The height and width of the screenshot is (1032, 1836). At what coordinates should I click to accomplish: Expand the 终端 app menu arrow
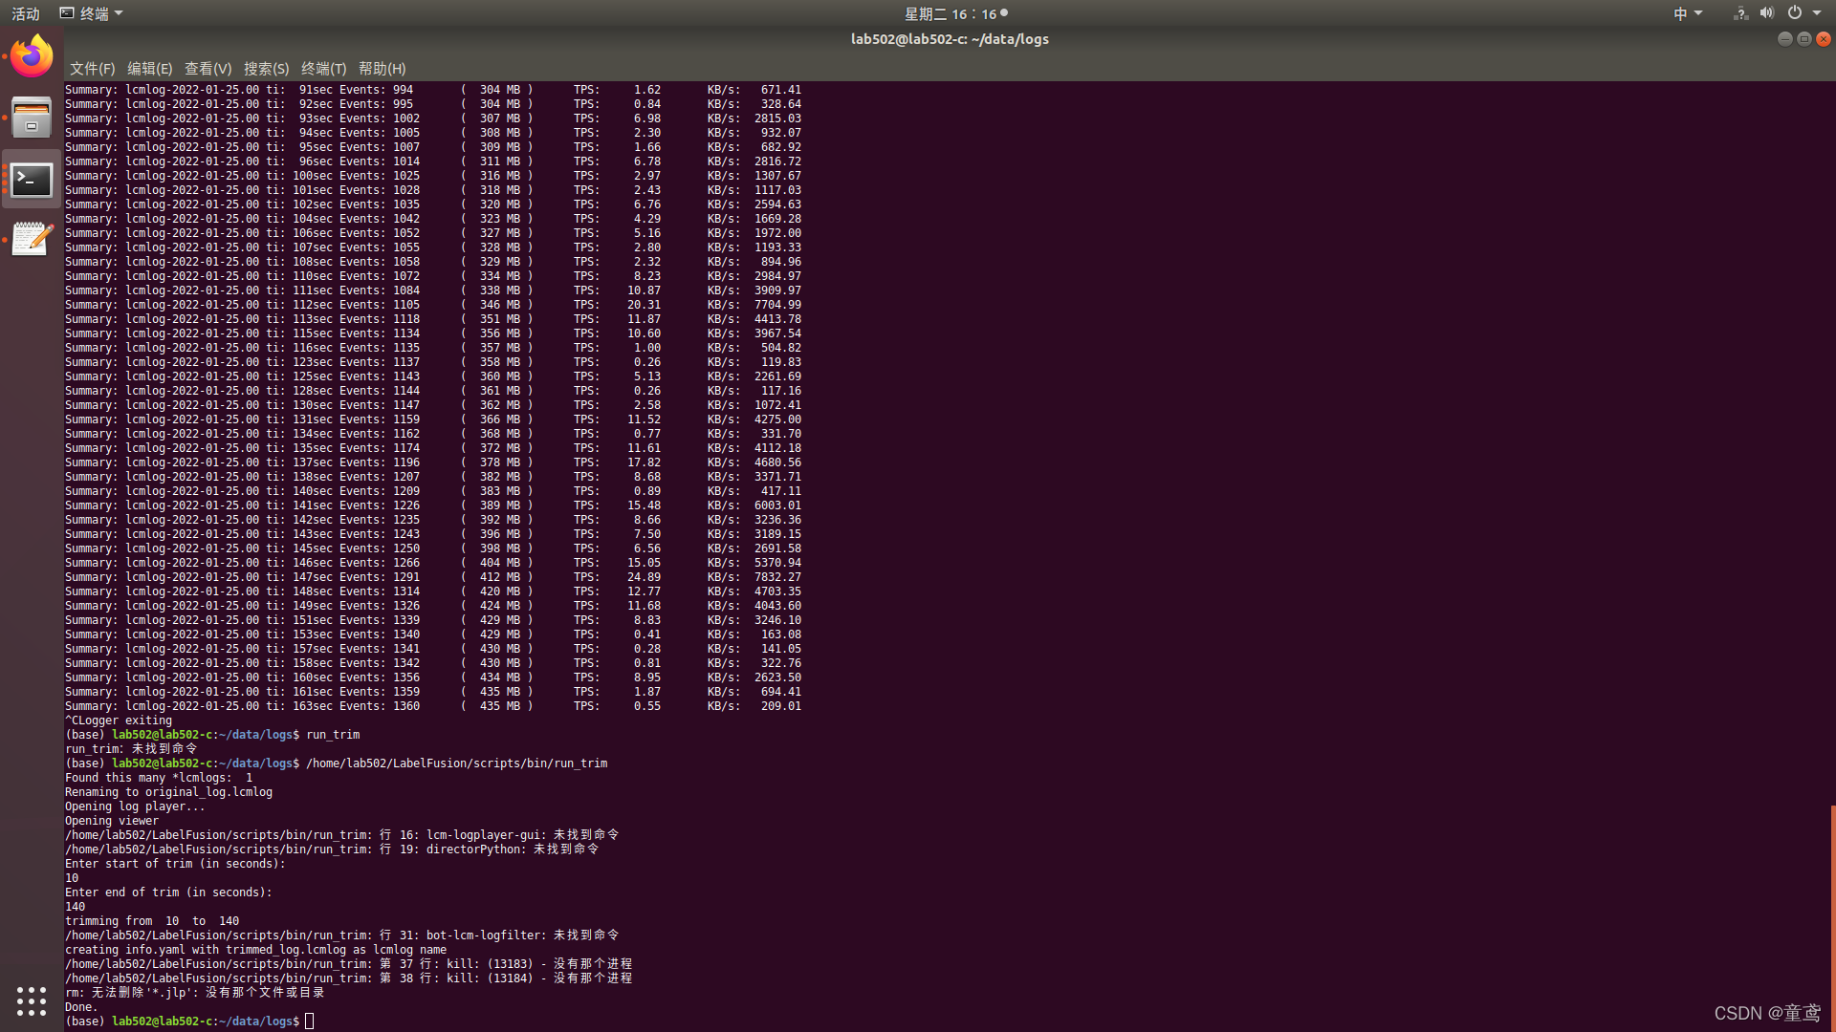click(x=119, y=13)
